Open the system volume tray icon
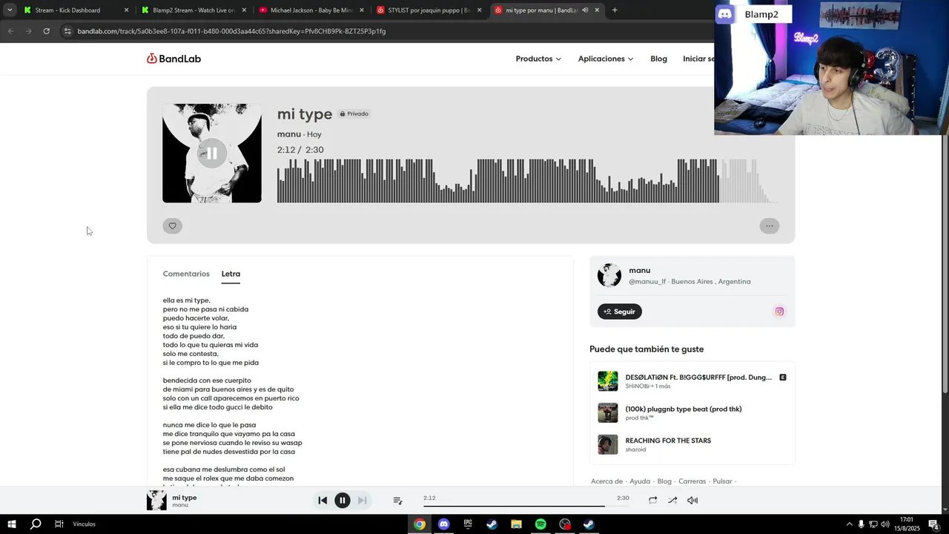The height and width of the screenshot is (534, 949). [884, 524]
